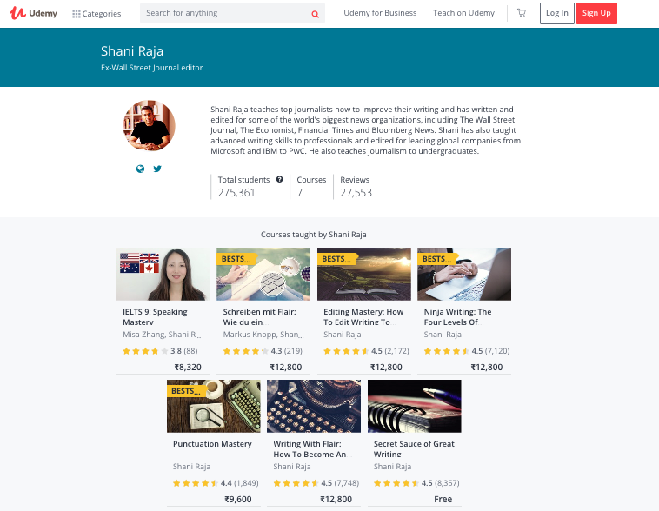Image resolution: width=659 pixels, height=511 pixels.
Task: Open IELTS 9 Speaking Mastery thumbnail
Action: click(x=163, y=274)
